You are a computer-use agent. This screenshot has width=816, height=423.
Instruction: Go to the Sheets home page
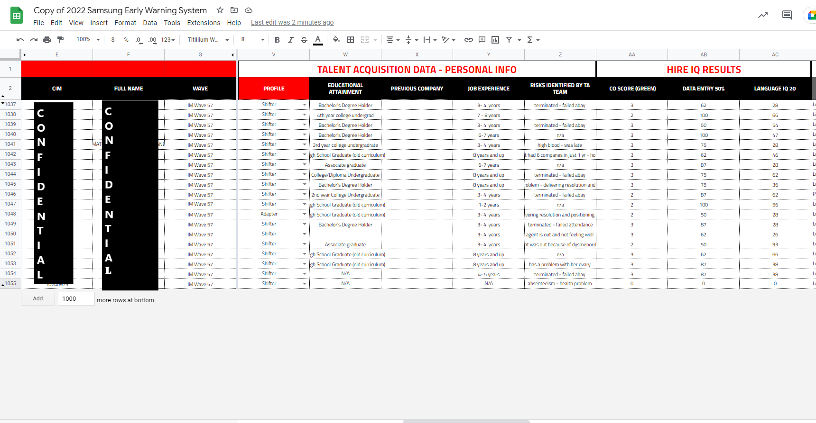pos(17,16)
